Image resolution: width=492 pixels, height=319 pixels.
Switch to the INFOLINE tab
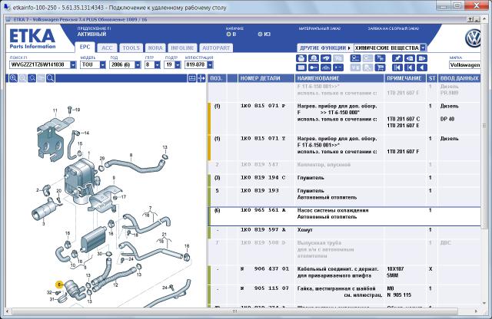point(182,48)
